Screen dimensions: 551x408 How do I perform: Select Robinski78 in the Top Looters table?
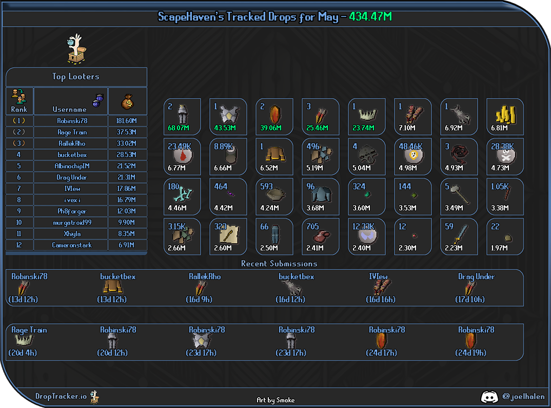[72, 121]
